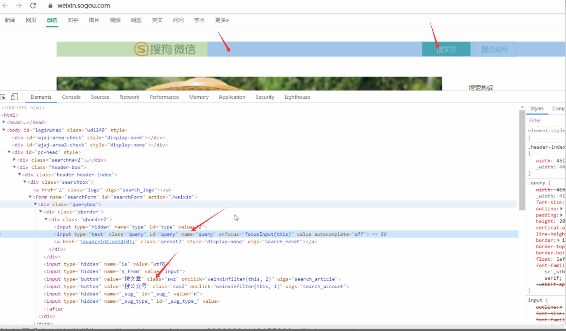Open the 明医 navigation link

(136, 20)
